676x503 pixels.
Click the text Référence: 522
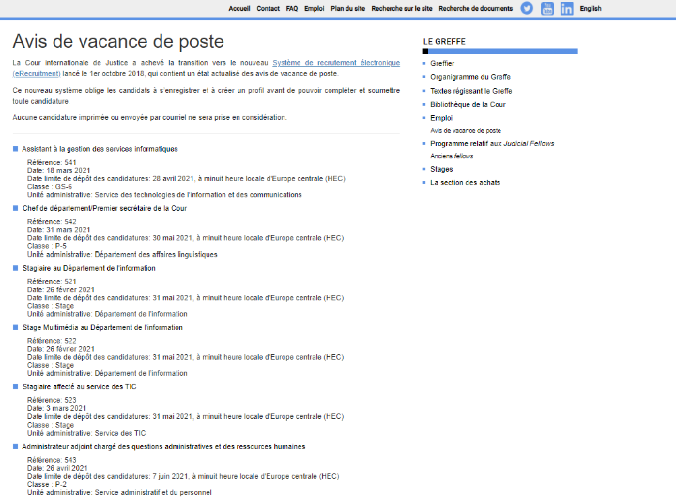point(52,341)
